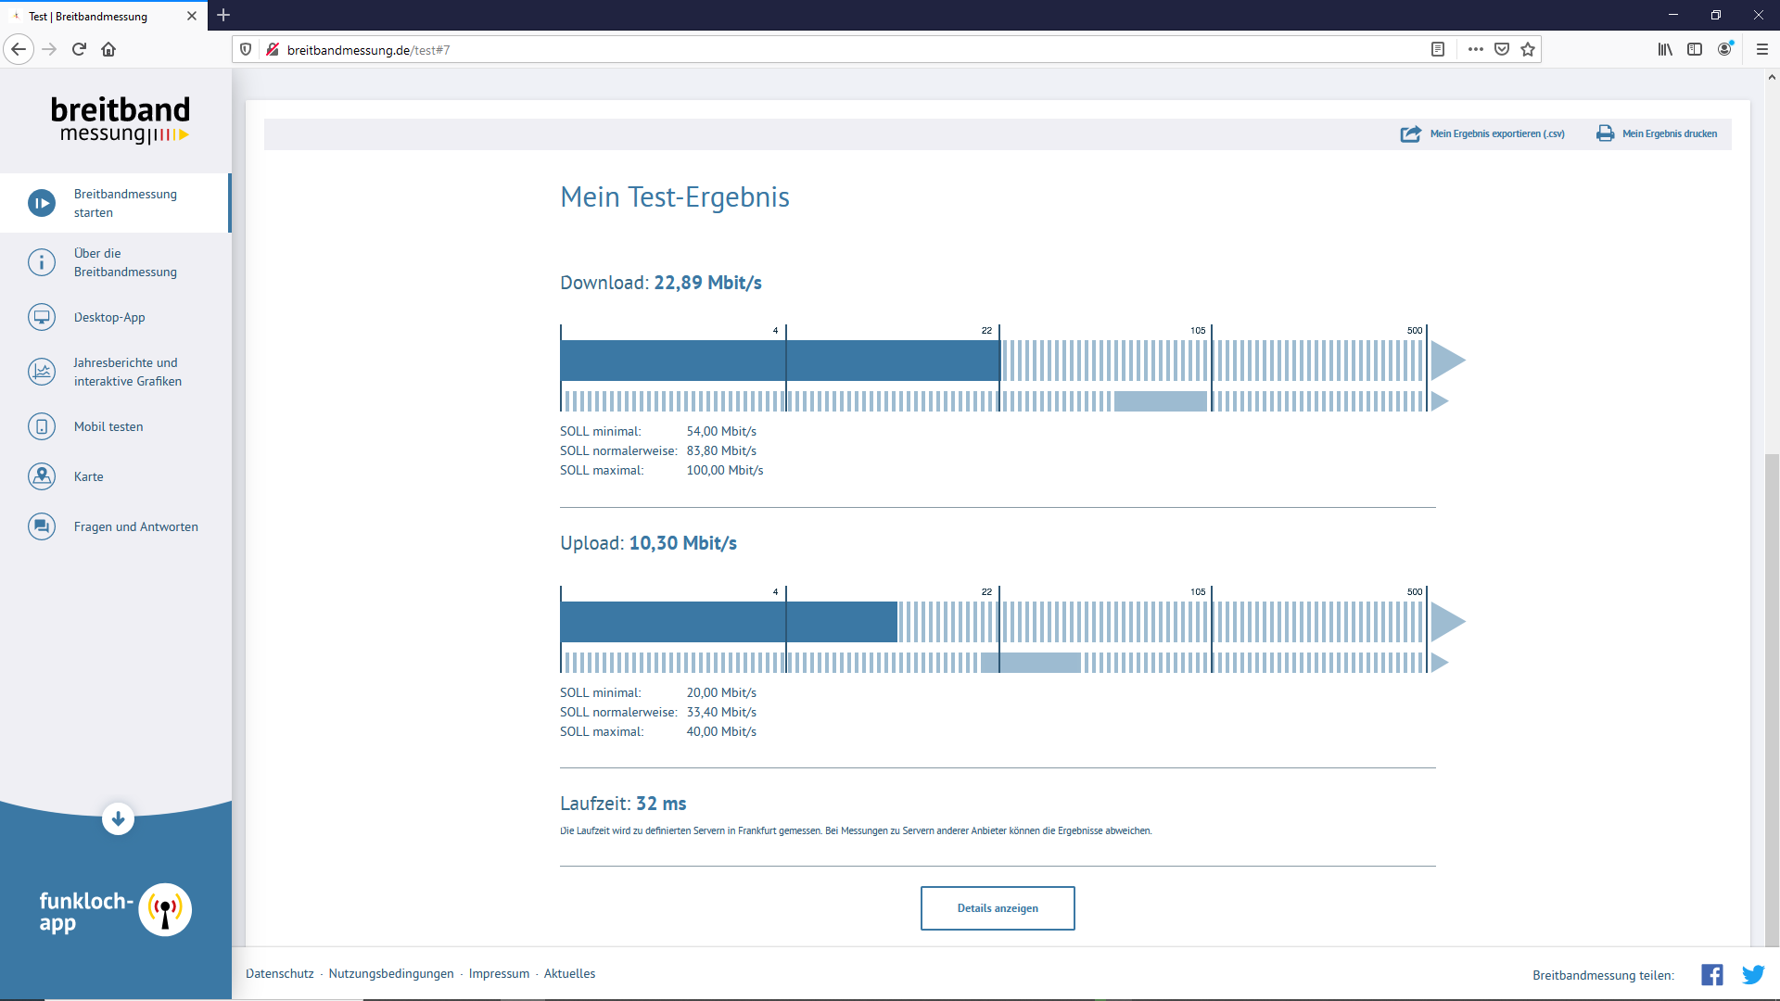1780x1001 pixels.
Task: Click the Mobil testen phone icon
Action: click(42, 426)
